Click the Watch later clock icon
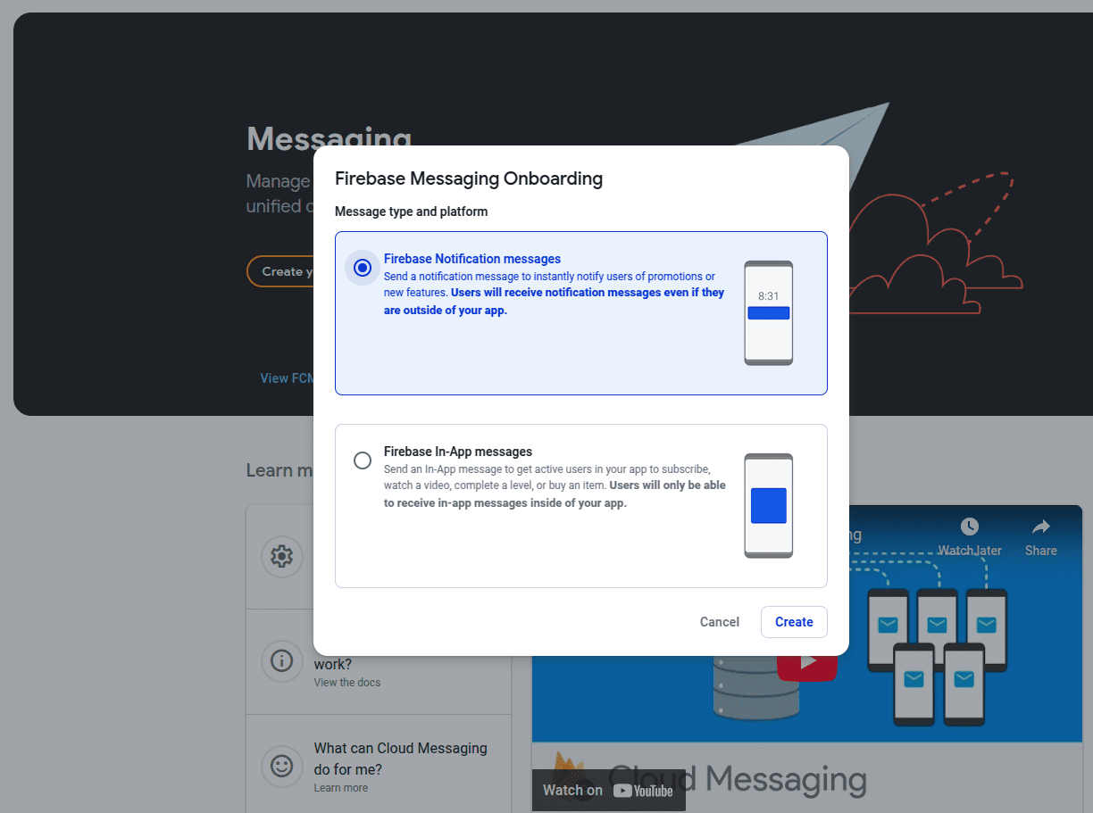 (x=970, y=527)
